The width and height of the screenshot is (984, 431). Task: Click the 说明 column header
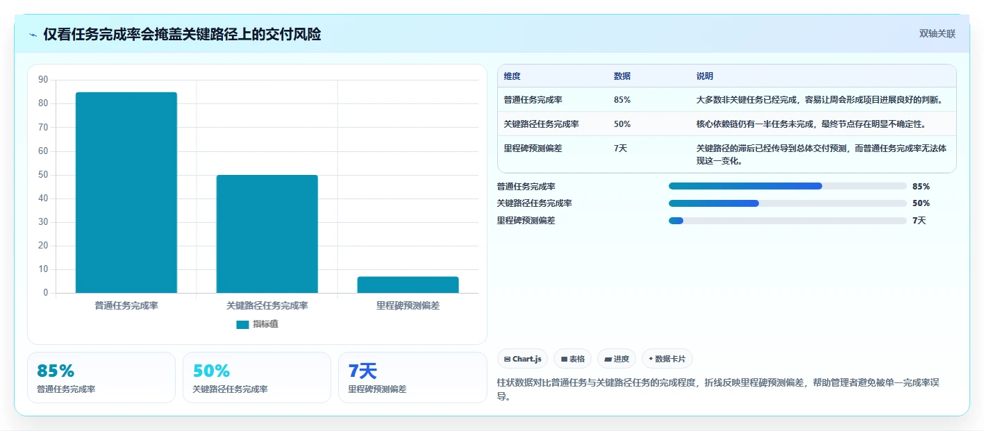pyautogui.click(x=705, y=76)
